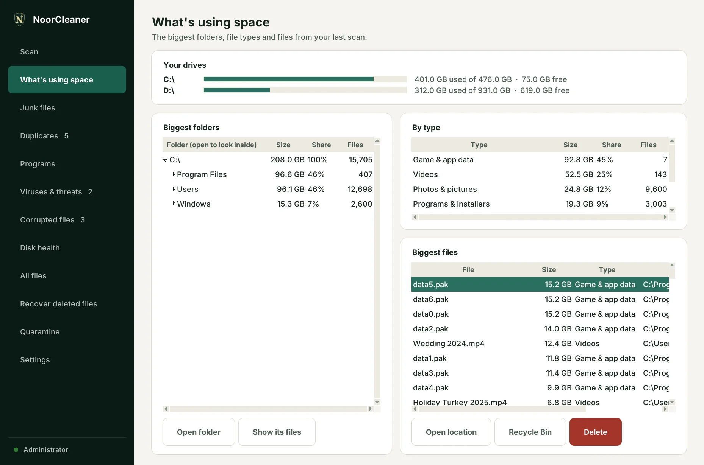Select the data4.pak file row
Screen dimensions: 704x465
coord(540,388)
